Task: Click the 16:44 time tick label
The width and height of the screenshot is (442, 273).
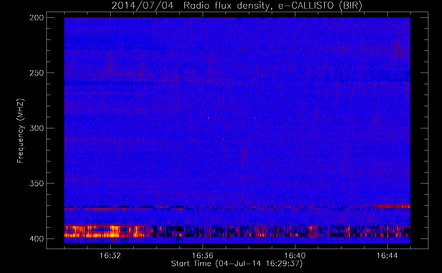Action: (387, 256)
